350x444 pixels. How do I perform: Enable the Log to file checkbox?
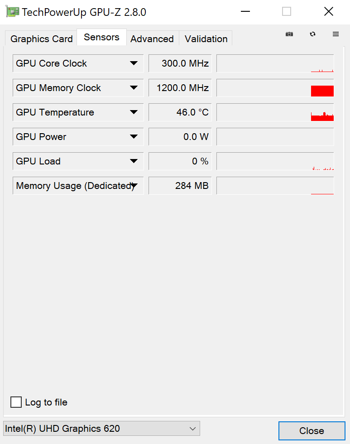pyautogui.click(x=16, y=402)
